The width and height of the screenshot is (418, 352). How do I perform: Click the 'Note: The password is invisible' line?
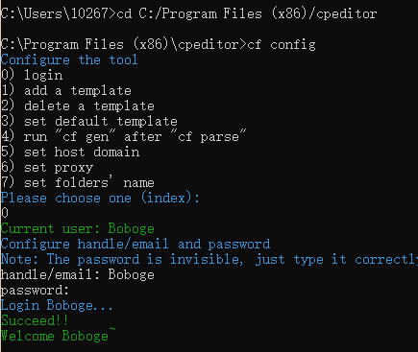point(209,259)
